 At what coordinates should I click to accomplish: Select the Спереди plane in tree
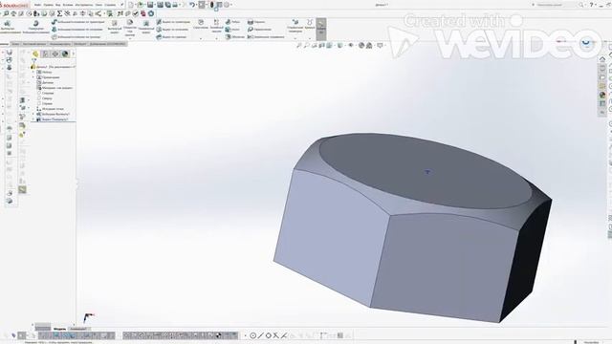click(x=45, y=94)
